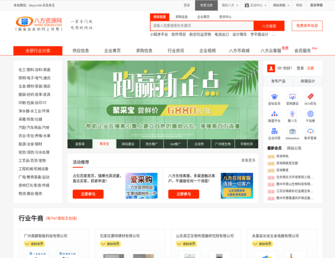Click 立即参与 under 爱采购 promotion
Image resolution: width=335 pixels, height=258 pixels.
[88, 194]
